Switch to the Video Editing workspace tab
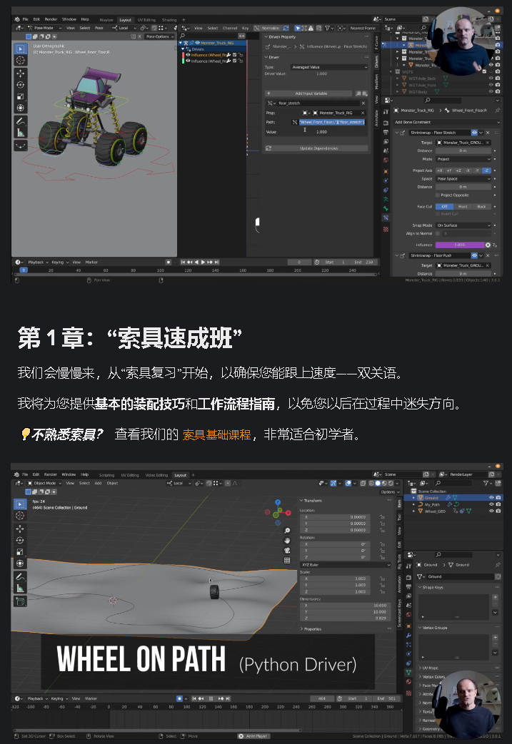This screenshot has width=512, height=744. tap(156, 475)
